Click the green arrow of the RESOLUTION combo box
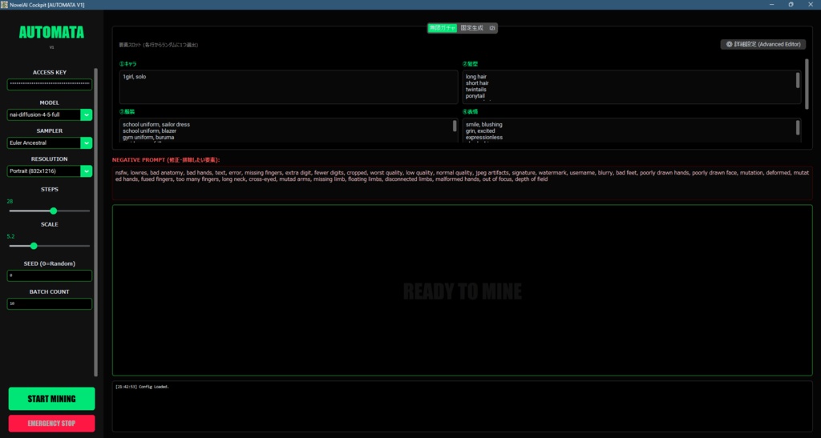The height and width of the screenshot is (438, 821). (87, 171)
